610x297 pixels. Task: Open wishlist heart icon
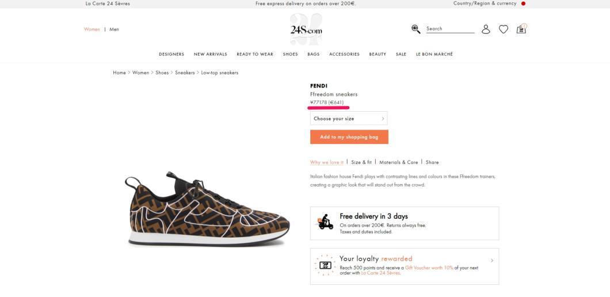click(x=504, y=29)
